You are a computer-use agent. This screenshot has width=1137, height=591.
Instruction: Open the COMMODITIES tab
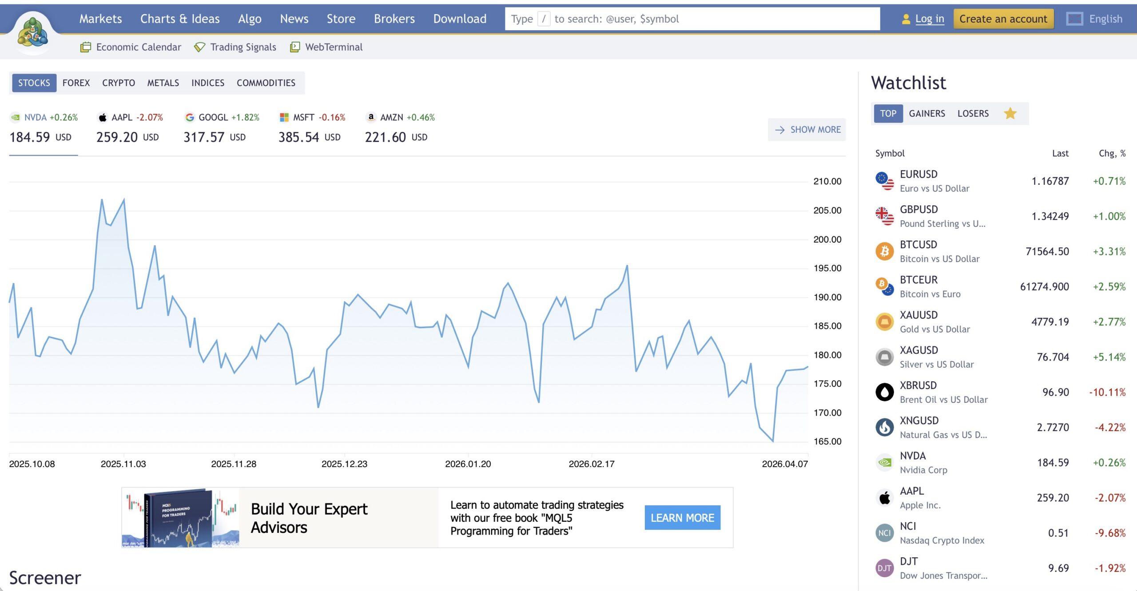coord(266,83)
